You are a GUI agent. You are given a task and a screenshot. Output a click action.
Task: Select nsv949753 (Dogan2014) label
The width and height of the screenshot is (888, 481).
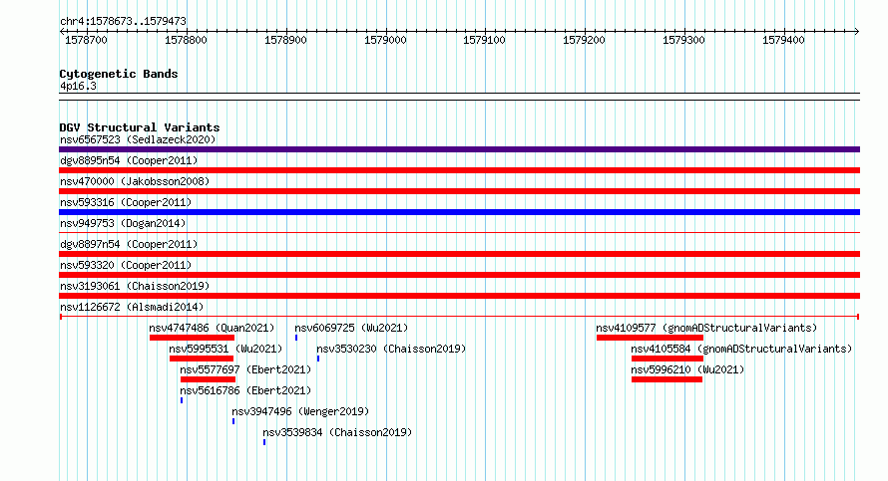tap(123, 223)
